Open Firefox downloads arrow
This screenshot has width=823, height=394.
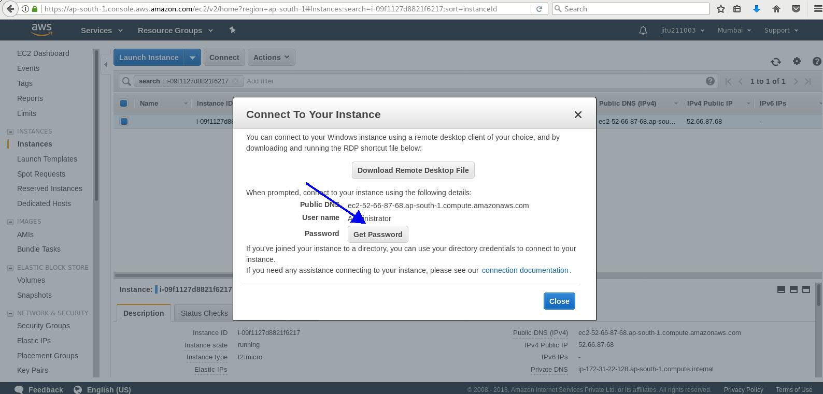point(756,9)
